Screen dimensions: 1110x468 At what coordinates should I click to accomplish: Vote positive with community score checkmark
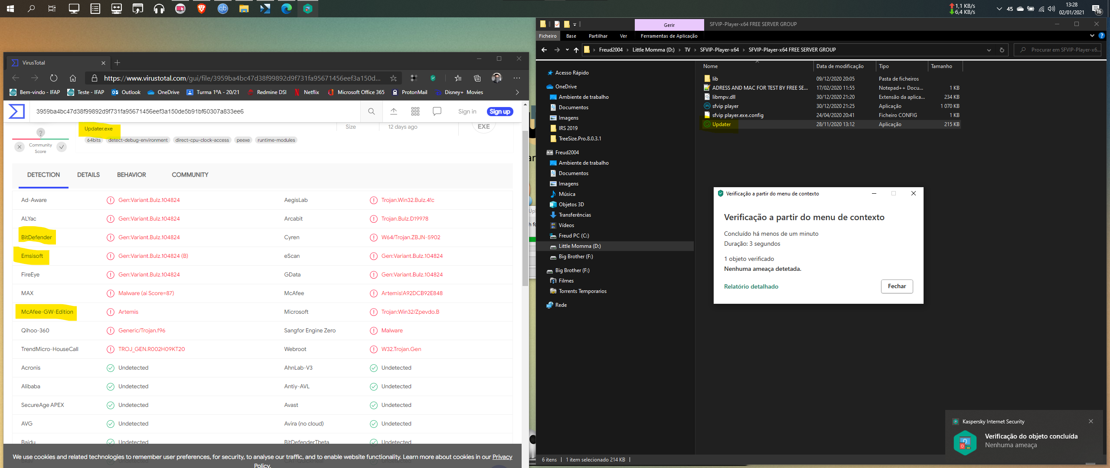tap(62, 147)
